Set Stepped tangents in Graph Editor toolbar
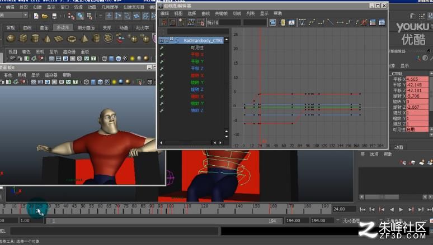Image resolution: width=433 pixels, height=245 pixels. [x=349, y=22]
